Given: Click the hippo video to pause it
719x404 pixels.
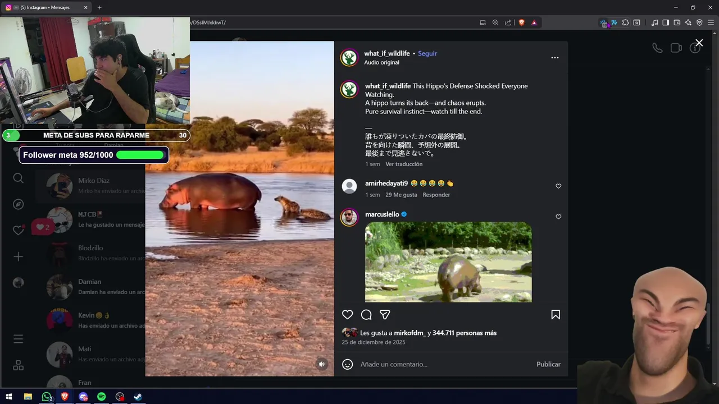Looking at the screenshot, I should point(239,208).
